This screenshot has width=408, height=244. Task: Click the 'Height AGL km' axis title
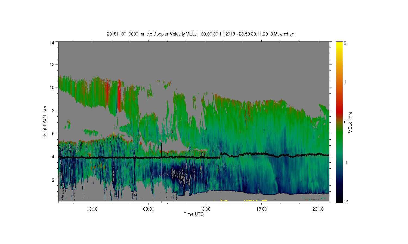point(45,122)
